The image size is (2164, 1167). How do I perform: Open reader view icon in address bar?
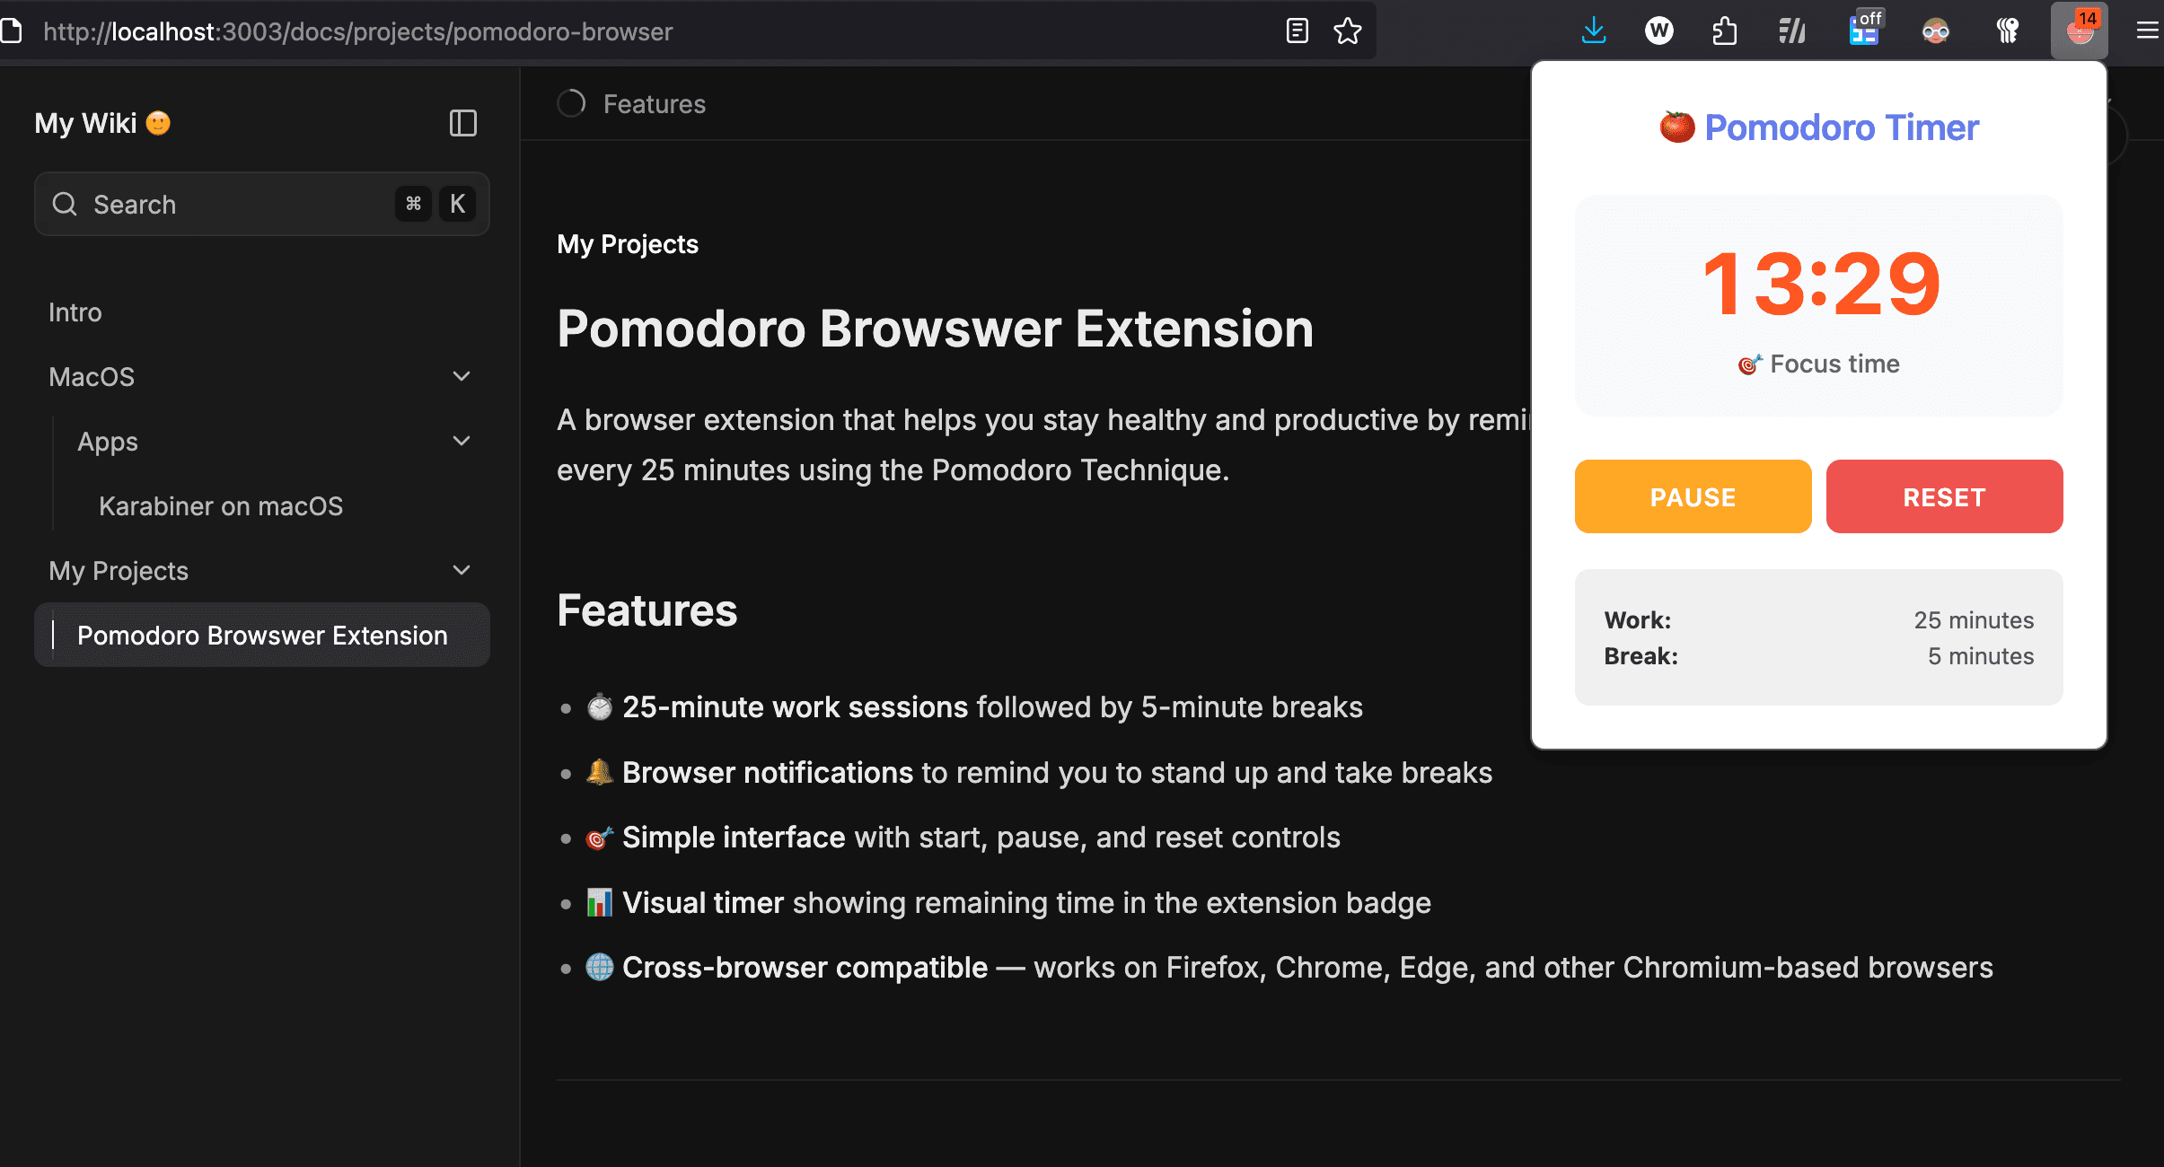1297,31
